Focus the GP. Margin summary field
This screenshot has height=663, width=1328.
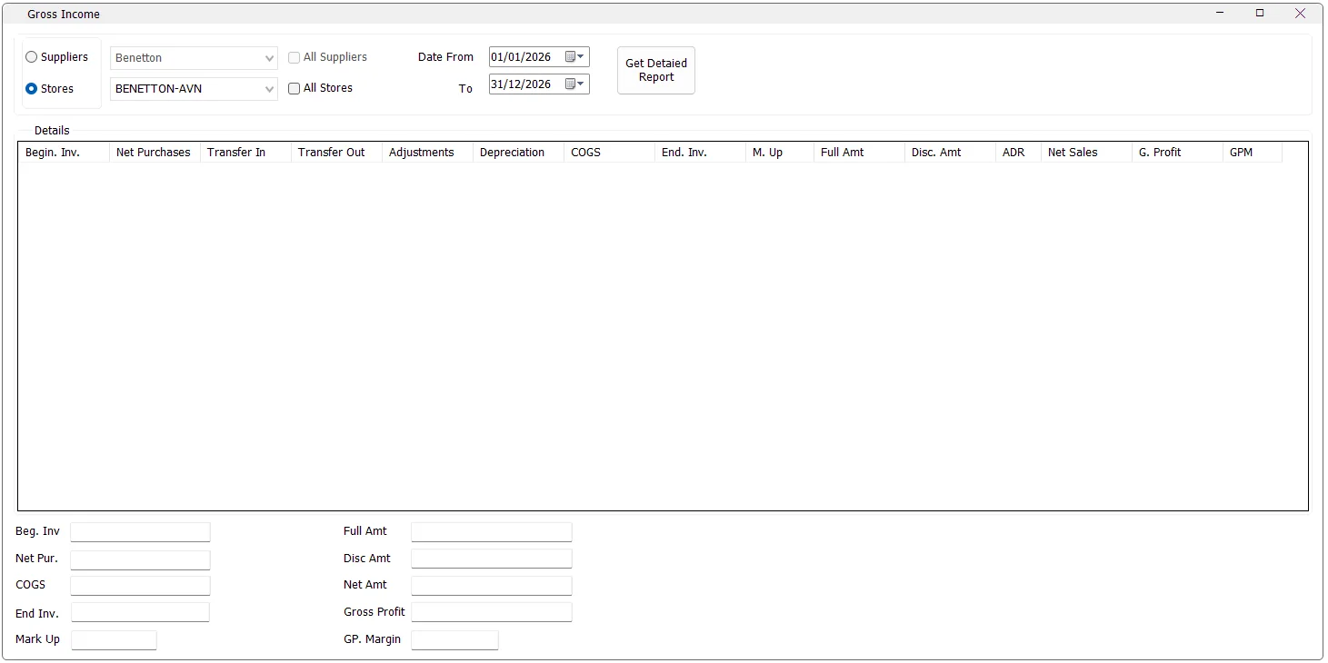(455, 640)
